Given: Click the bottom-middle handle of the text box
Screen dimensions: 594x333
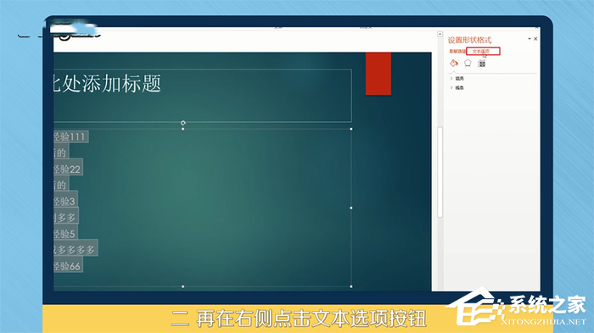Looking at the screenshot, I should pos(183,286).
